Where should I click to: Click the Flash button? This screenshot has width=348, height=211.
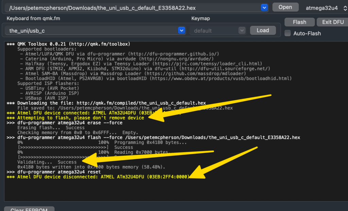pos(299,22)
